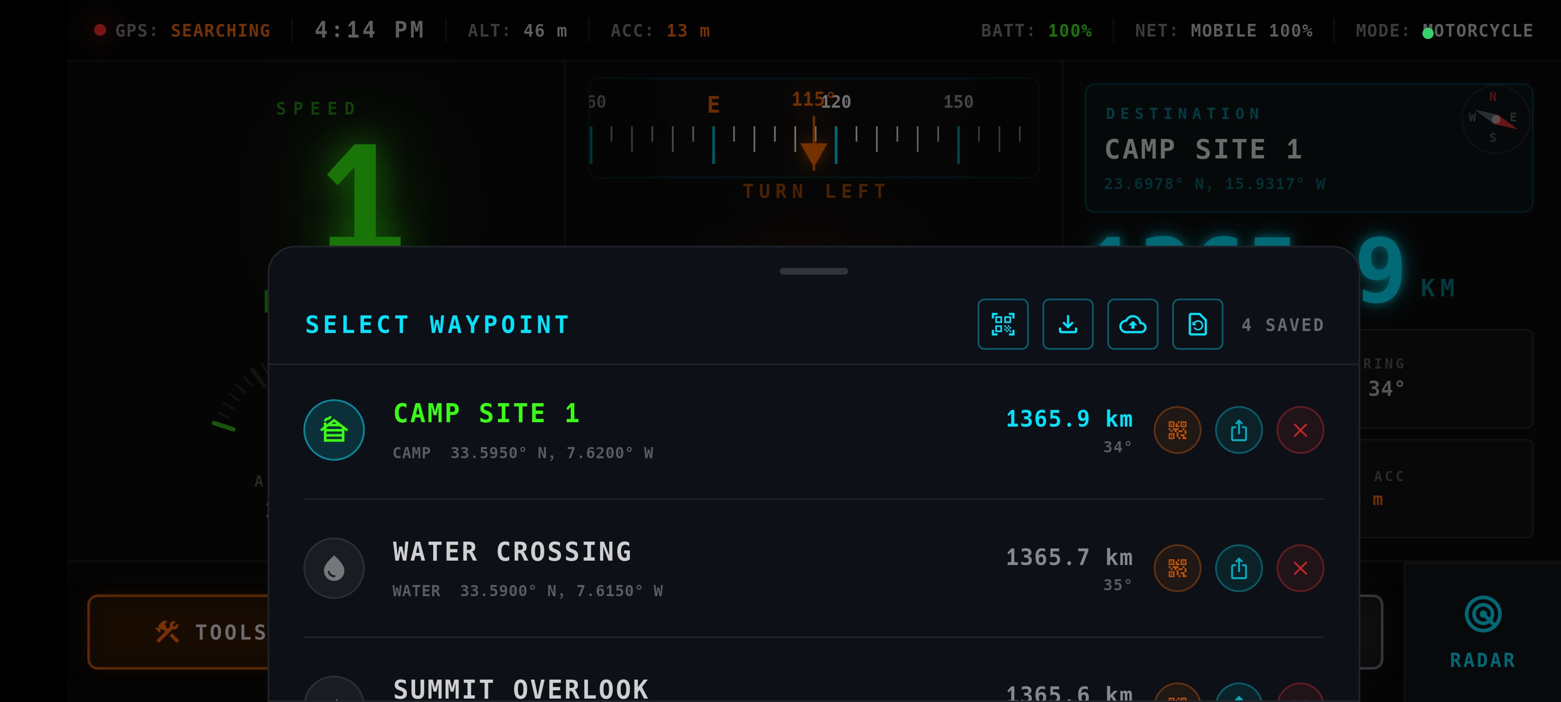Click destination coordinates 23.6978° N
Viewport: 1561px width, 702px height.
[x=1214, y=183]
